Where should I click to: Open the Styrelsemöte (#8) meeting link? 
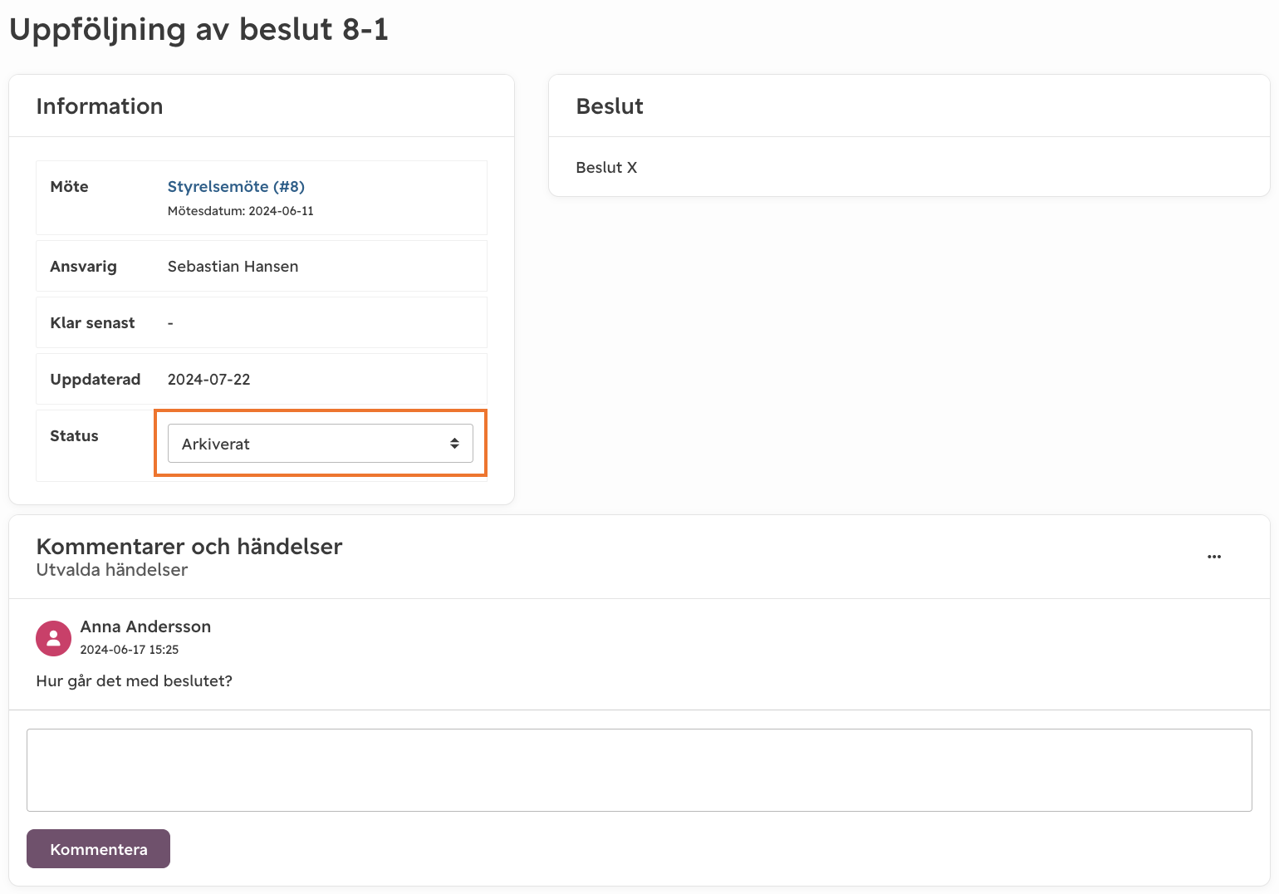point(236,187)
